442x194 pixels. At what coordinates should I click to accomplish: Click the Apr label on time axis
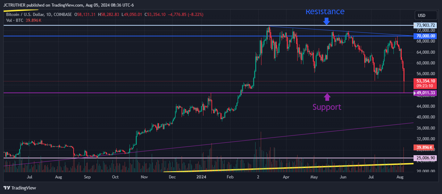pyautogui.click(x=286, y=177)
